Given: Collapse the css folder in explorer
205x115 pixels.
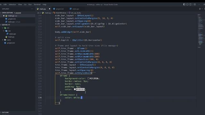Looking at the screenshot, I should (x=4, y=31).
